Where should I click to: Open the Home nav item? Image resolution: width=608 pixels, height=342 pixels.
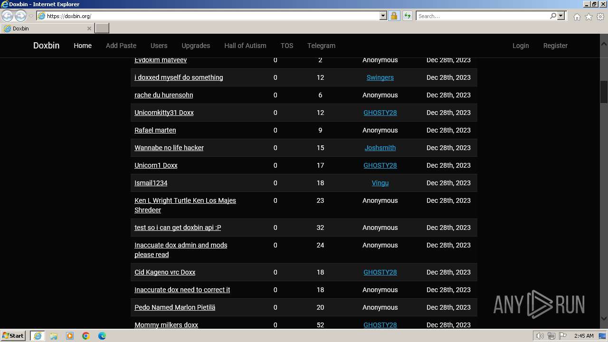[83, 46]
